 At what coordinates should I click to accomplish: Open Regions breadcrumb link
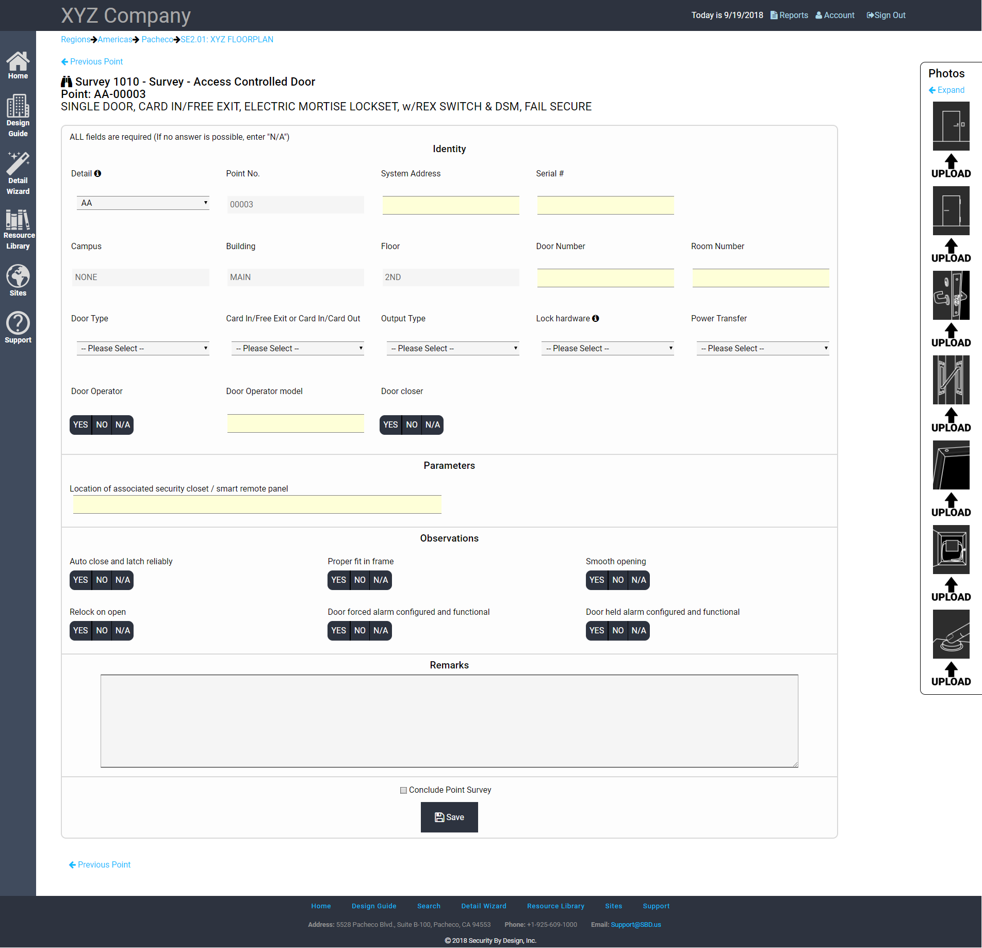click(75, 39)
